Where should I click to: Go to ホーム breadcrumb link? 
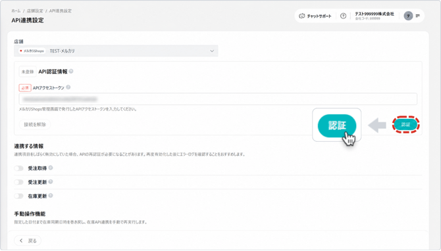click(x=16, y=11)
